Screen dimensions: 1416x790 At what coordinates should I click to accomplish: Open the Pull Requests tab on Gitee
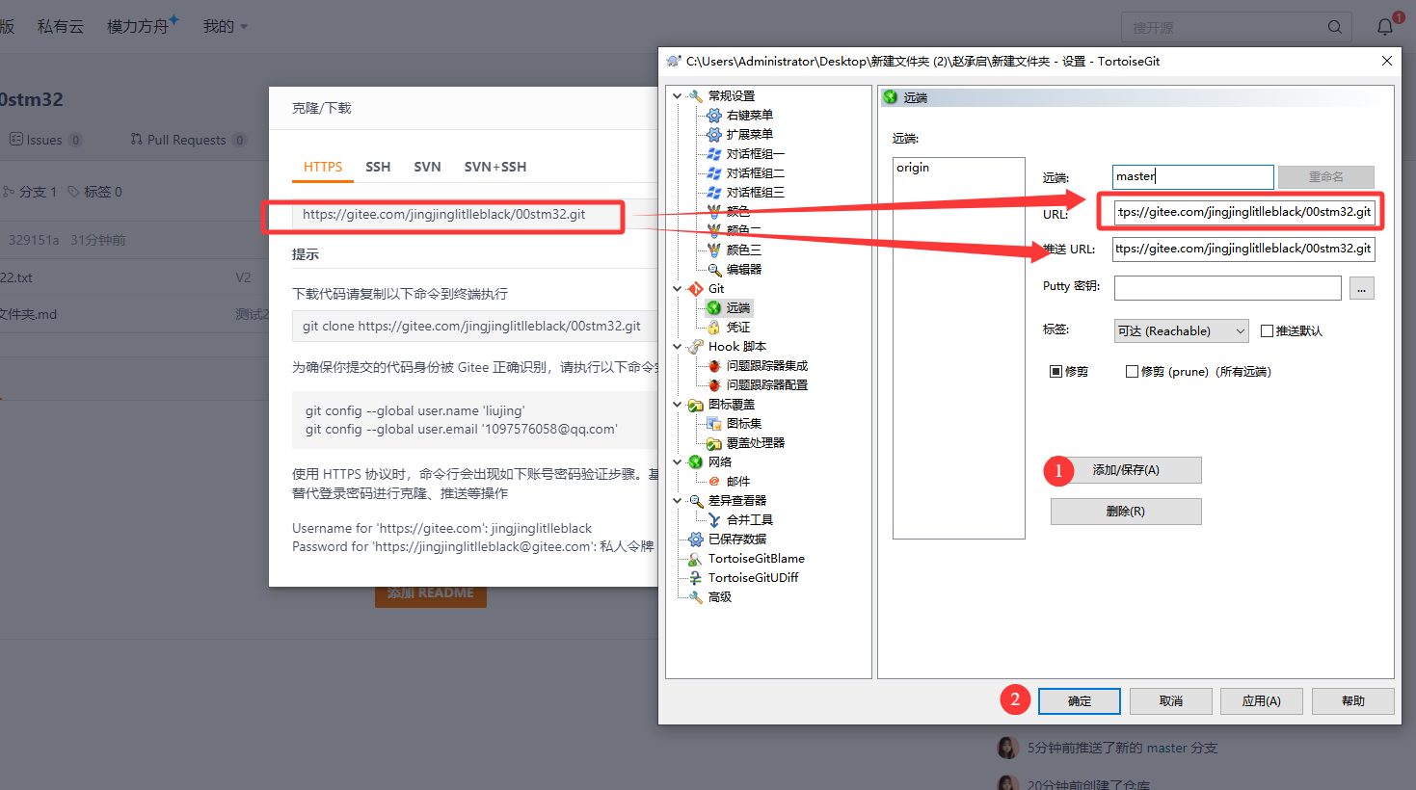[x=189, y=140]
